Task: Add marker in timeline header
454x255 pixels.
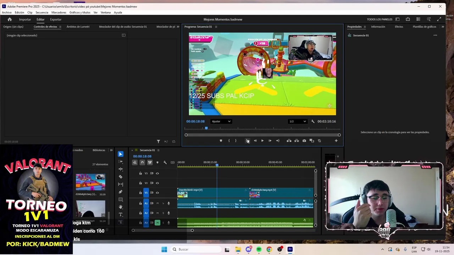Action: (x=157, y=163)
